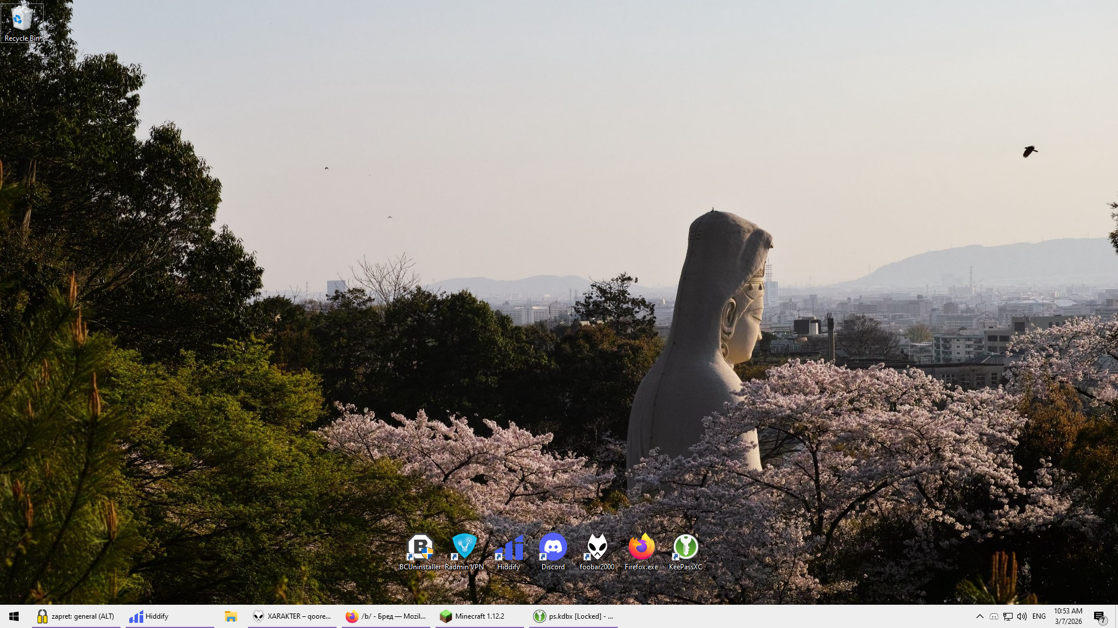Open ENG input language switcher
Viewport: 1118px width, 628px height.
point(1039,616)
